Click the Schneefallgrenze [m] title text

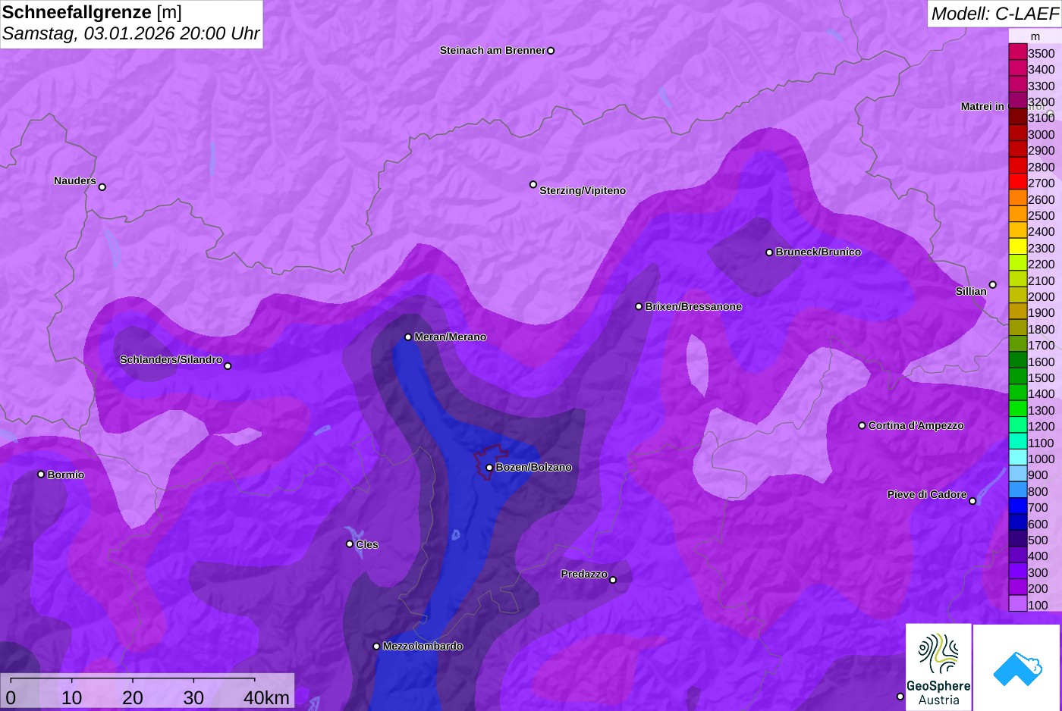click(x=92, y=12)
